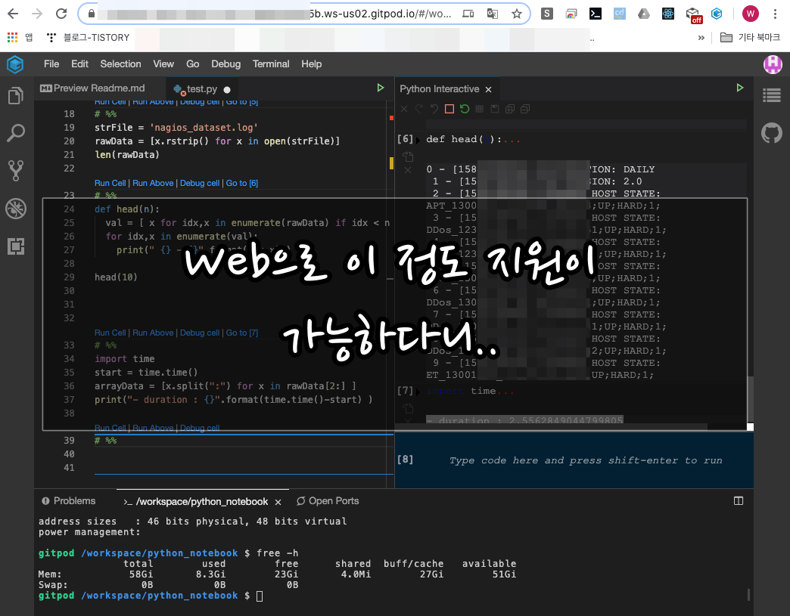This screenshot has height=616, width=790.
Task: Close the python_notebook terminal tab
Action: point(278,503)
